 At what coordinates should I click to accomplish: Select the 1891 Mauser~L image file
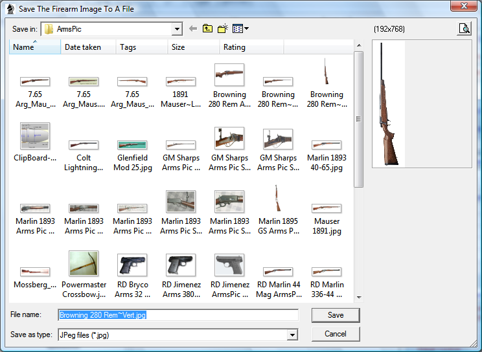pyautogui.click(x=181, y=91)
